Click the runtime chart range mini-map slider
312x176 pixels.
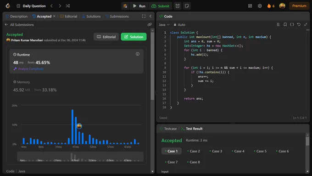(x=80, y=156)
